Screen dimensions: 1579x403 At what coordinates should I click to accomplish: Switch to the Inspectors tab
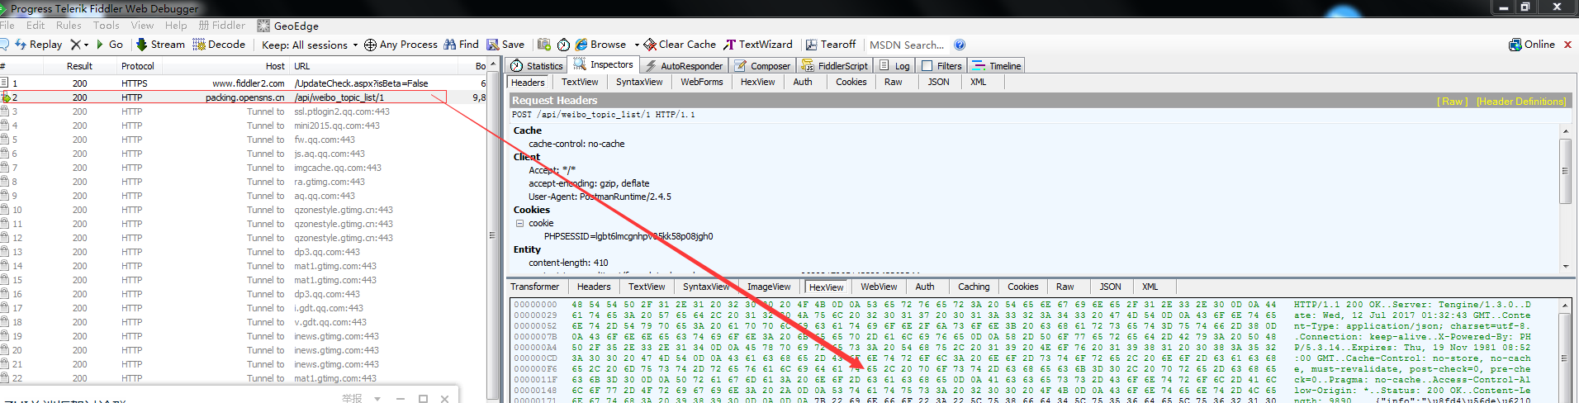(x=604, y=64)
